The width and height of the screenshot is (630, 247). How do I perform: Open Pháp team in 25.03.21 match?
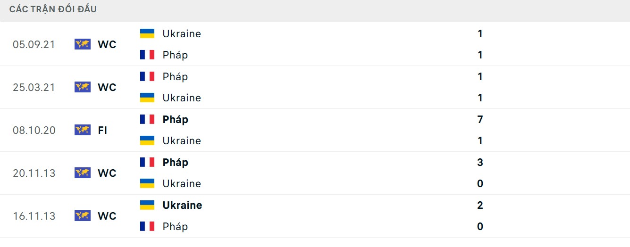click(x=175, y=76)
